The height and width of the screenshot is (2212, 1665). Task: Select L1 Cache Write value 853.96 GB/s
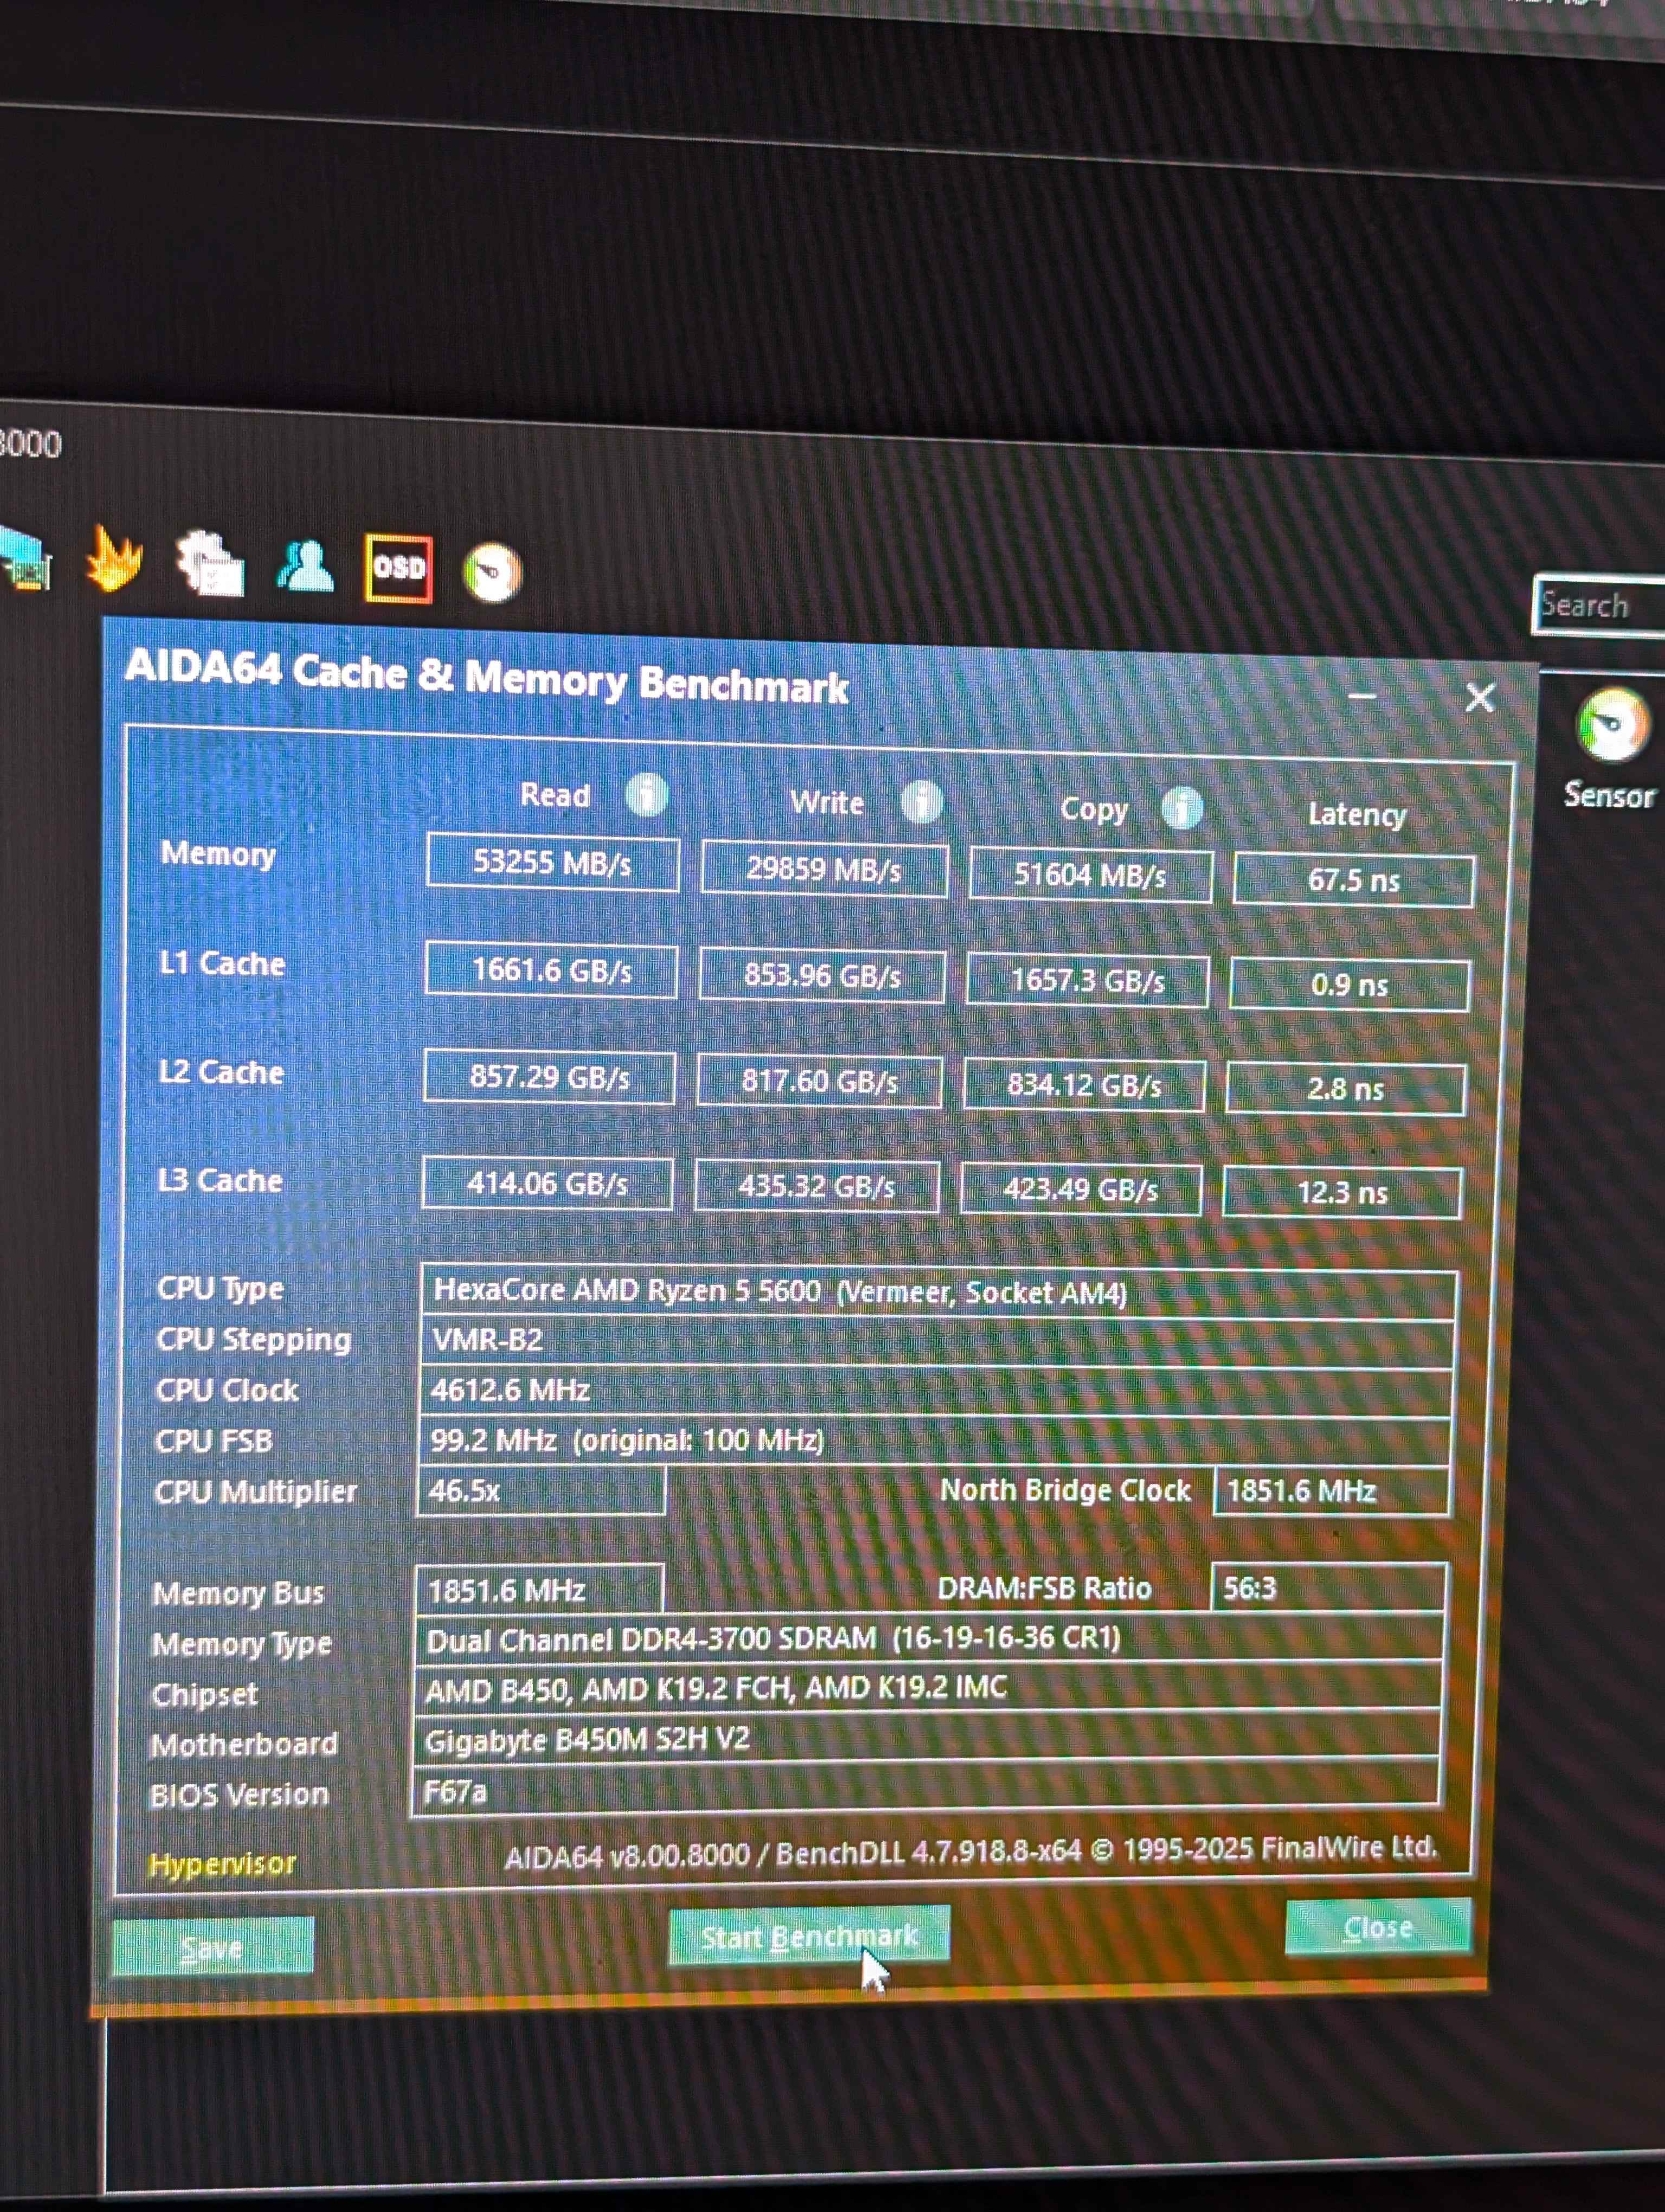click(823, 976)
